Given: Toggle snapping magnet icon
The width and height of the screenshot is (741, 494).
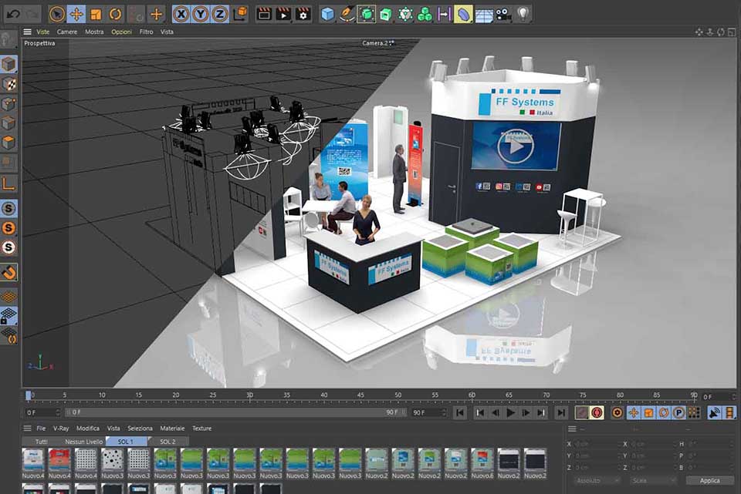Looking at the screenshot, I should tap(8, 272).
